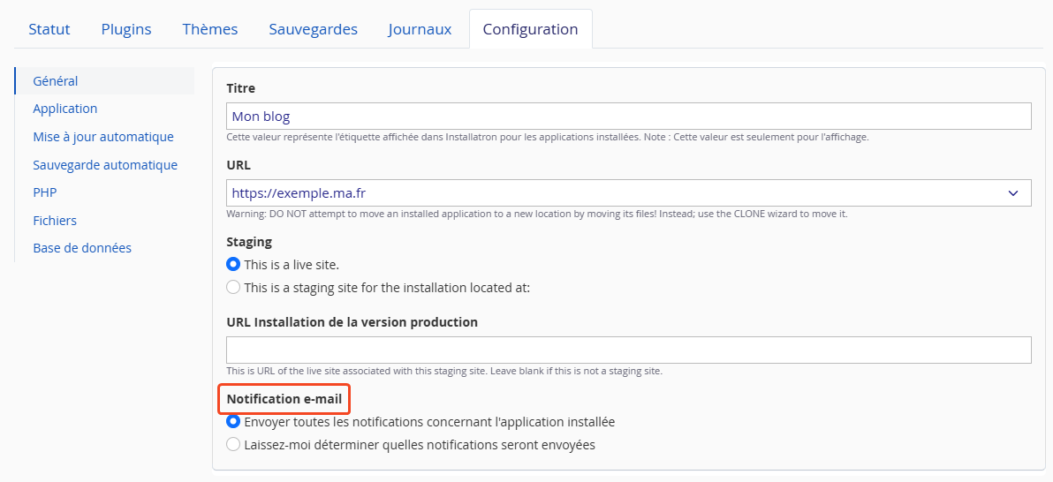Expand the URL dropdown arrow
The width and height of the screenshot is (1053, 482).
coord(1012,193)
